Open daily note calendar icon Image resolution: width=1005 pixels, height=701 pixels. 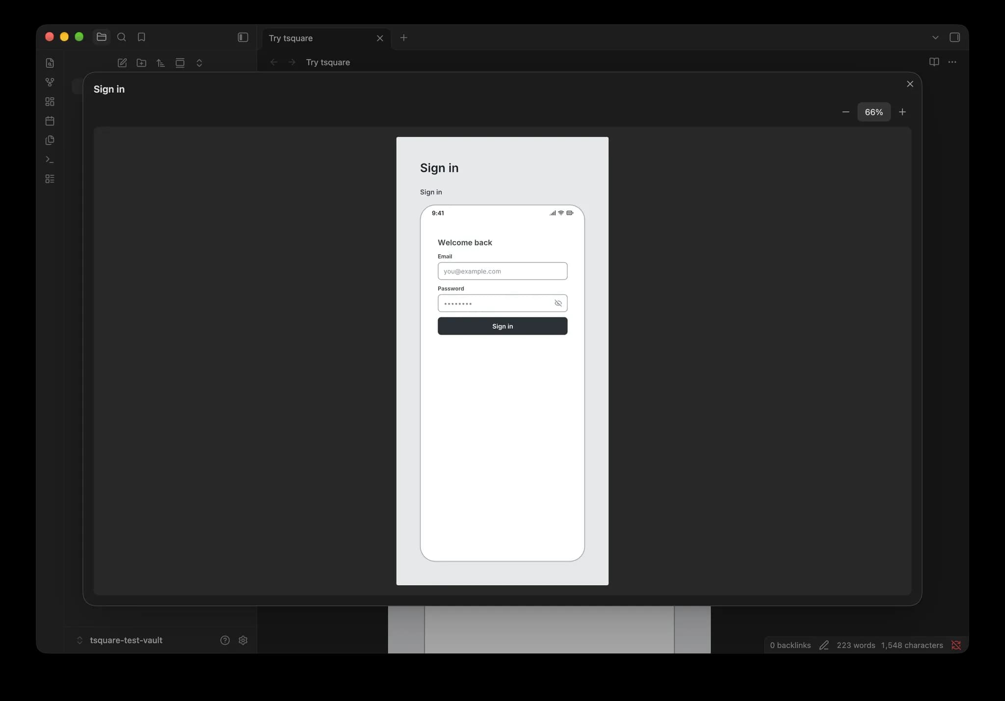[x=50, y=121]
